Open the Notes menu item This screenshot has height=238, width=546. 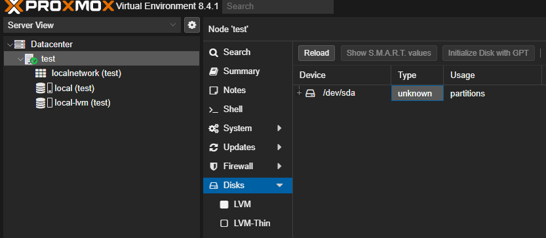coord(248,90)
